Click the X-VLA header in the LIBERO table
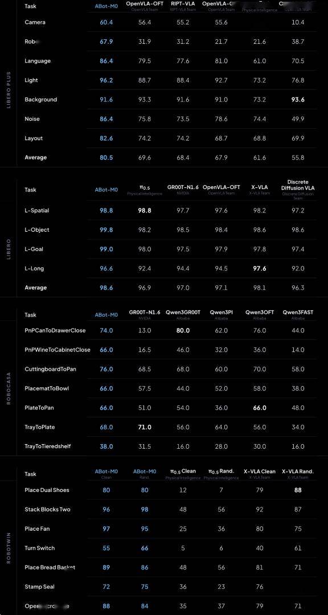 [x=260, y=187]
